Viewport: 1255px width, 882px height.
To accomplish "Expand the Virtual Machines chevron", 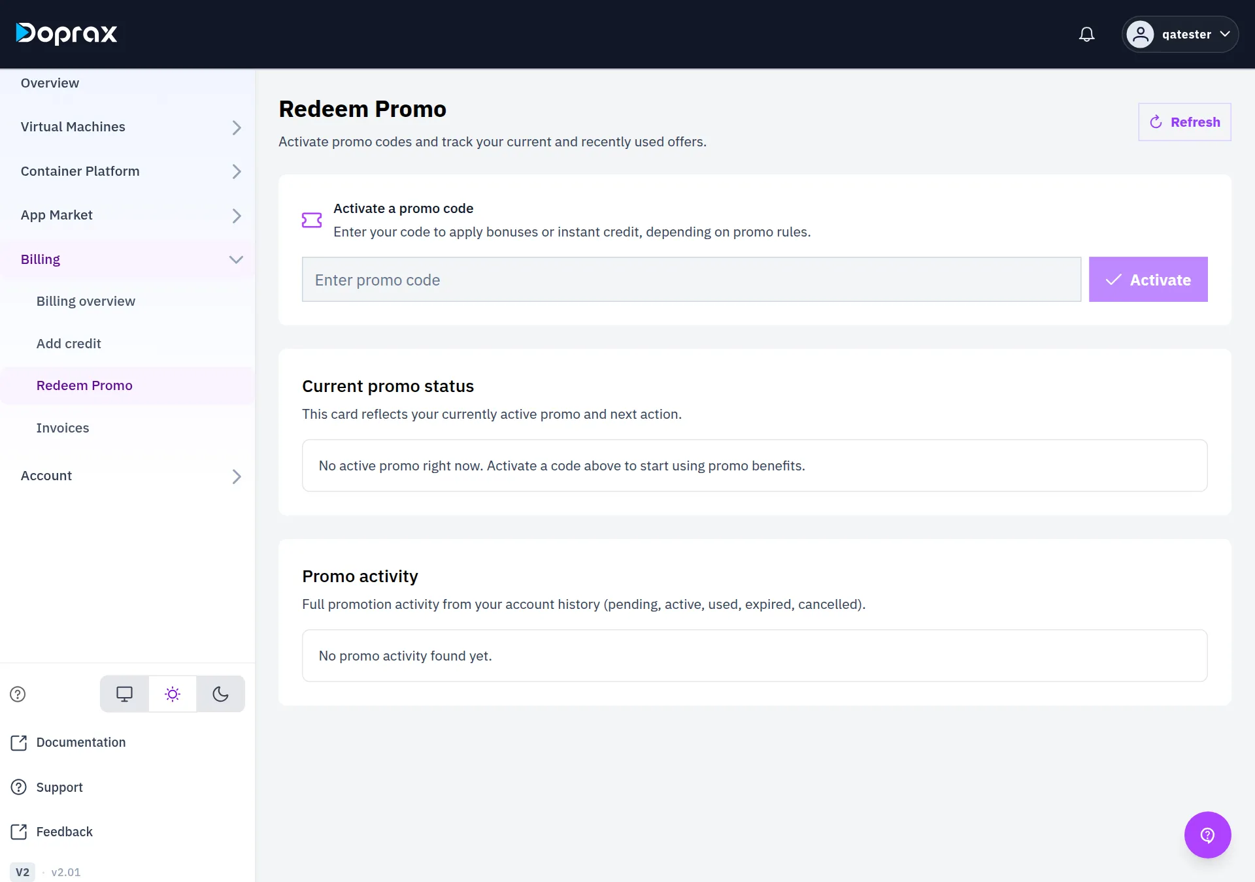I will pos(237,127).
